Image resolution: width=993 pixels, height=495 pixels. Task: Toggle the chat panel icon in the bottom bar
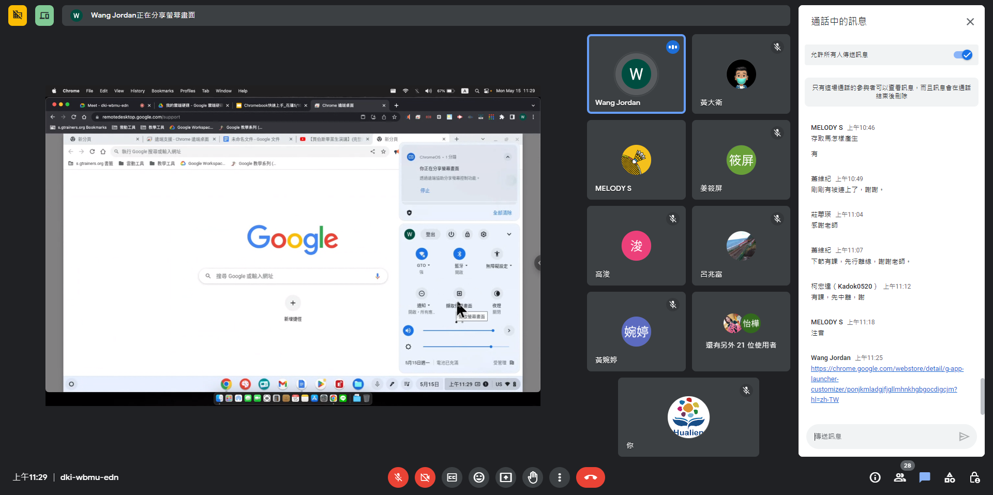coord(925,477)
